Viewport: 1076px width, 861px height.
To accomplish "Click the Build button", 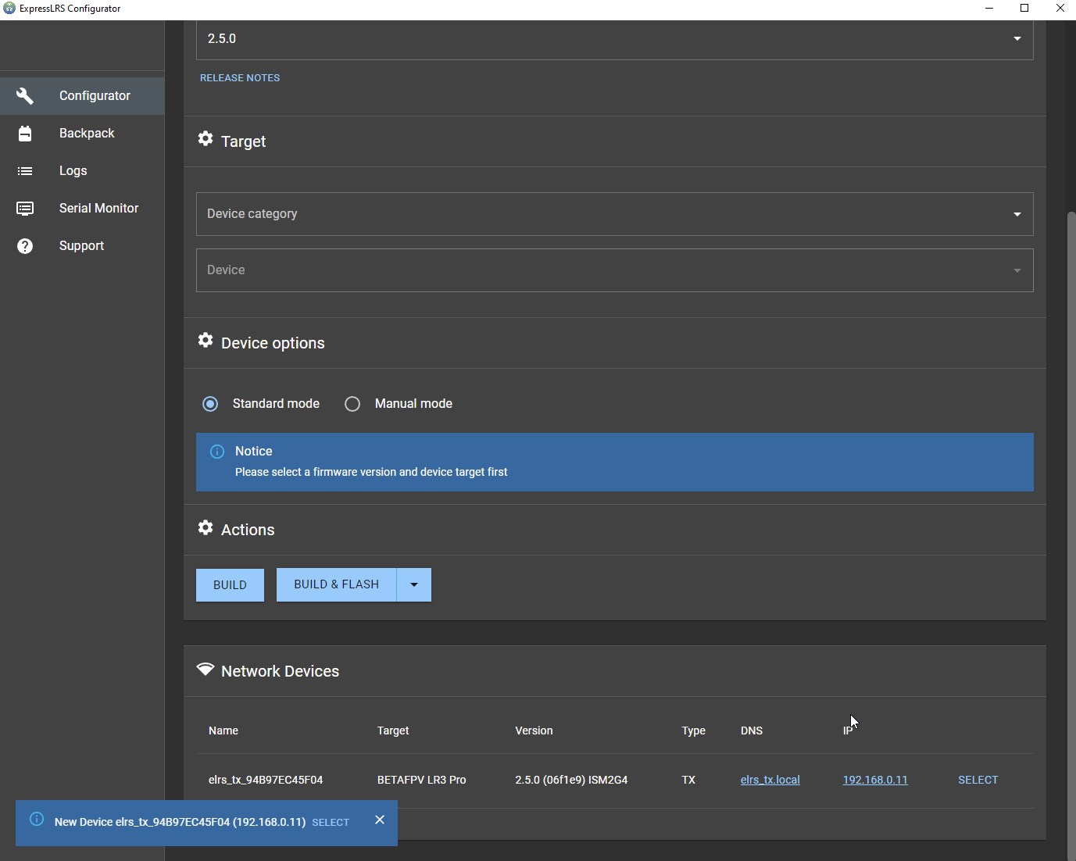I will pyautogui.click(x=230, y=585).
